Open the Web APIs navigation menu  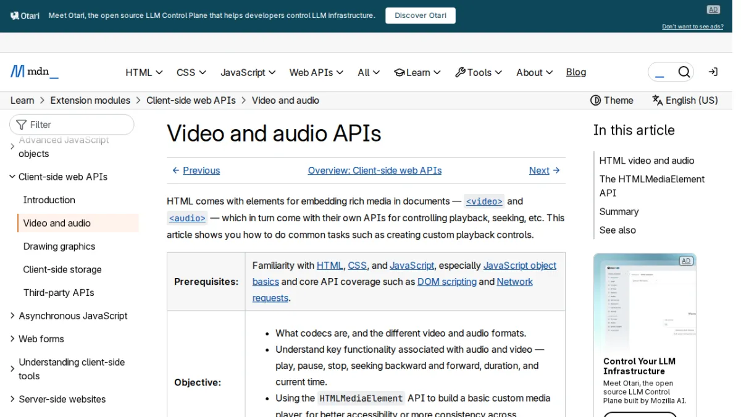coord(316,72)
